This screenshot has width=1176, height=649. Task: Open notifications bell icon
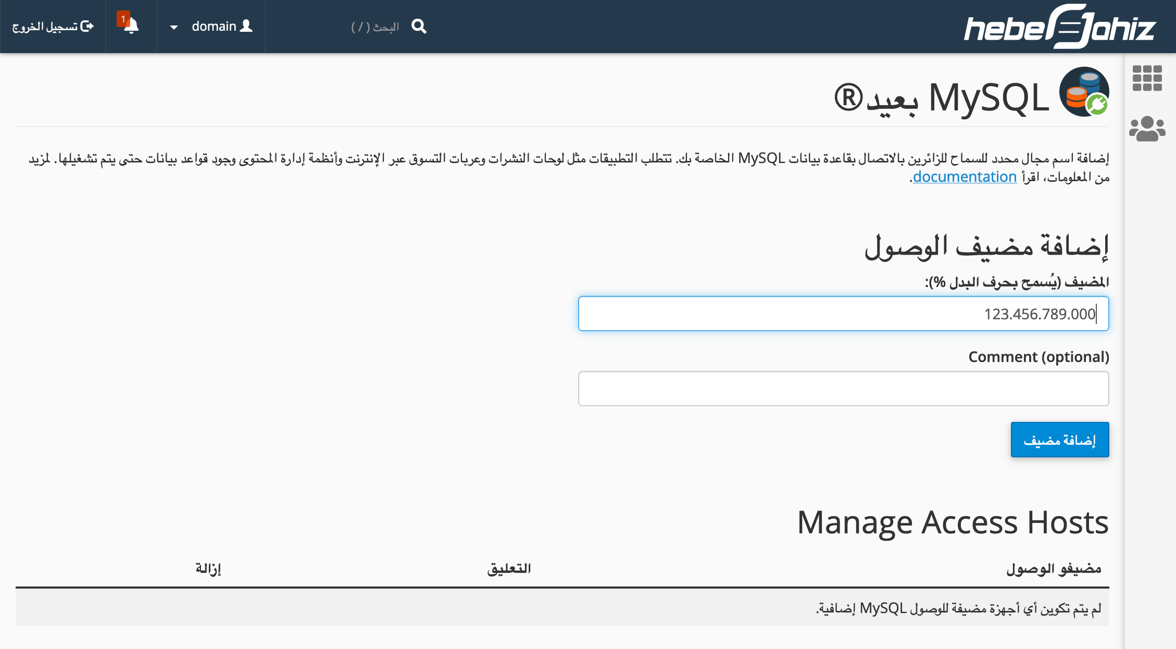(131, 26)
